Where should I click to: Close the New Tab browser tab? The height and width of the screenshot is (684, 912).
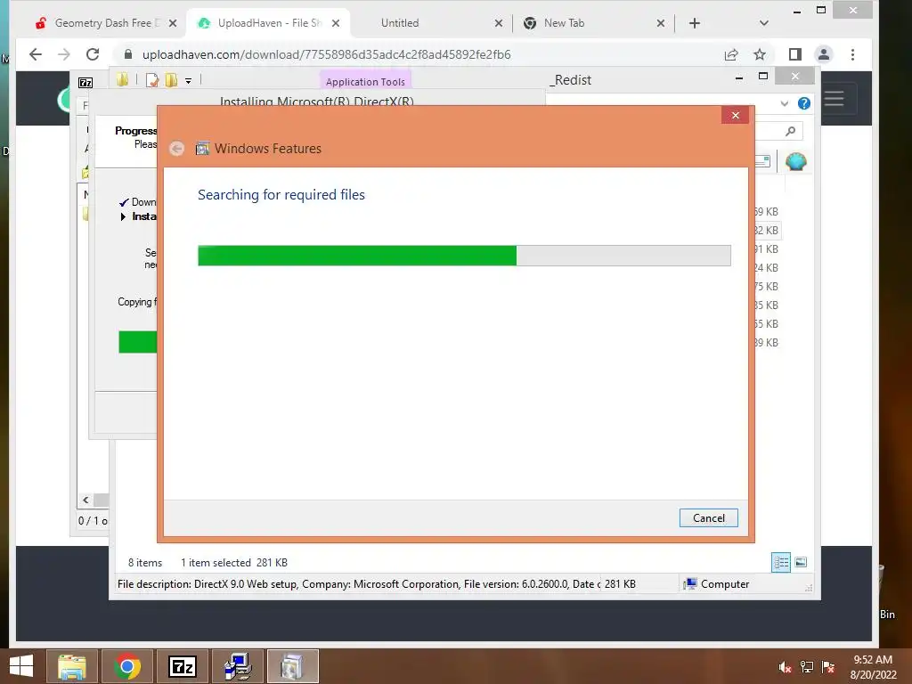pyautogui.click(x=661, y=24)
